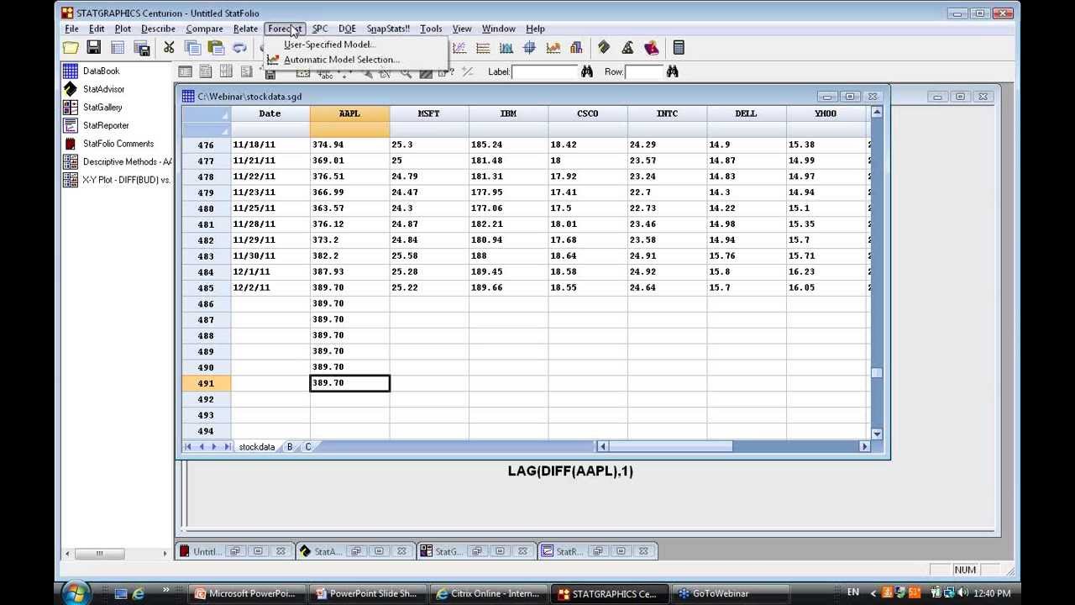Switch to the stockdata sheet tab
This screenshot has width=1075, height=605.
tap(256, 447)
